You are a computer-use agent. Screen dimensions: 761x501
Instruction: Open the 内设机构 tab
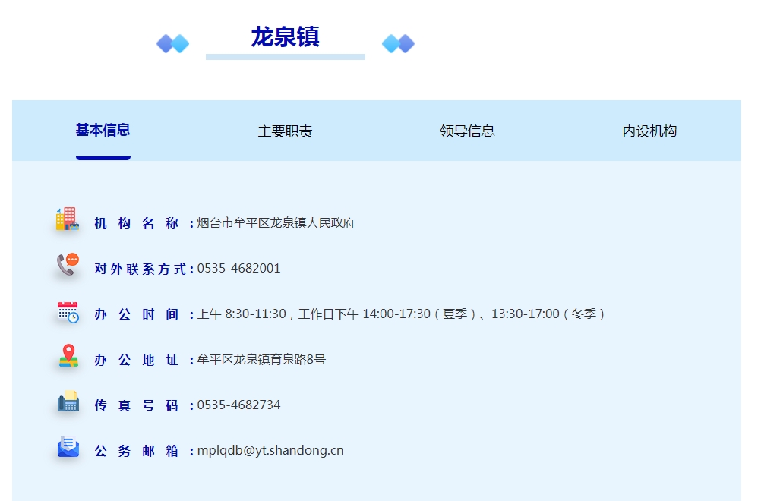coord(649,131)
